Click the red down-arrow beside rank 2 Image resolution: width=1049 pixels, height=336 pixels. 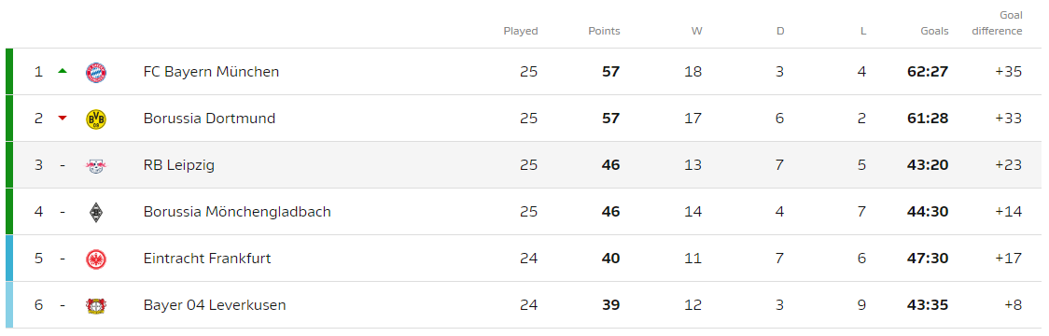click(x=63, y=119)
